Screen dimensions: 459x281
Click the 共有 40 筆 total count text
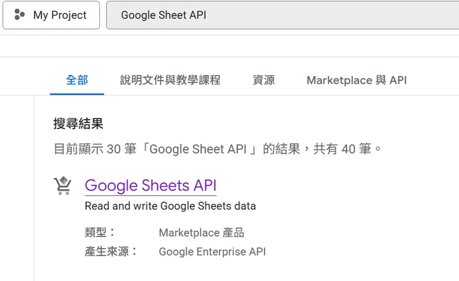347,149
